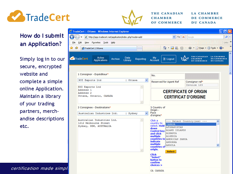Click the country list scrollbar up arrow

pyautogui.click(x=218, y=121)
